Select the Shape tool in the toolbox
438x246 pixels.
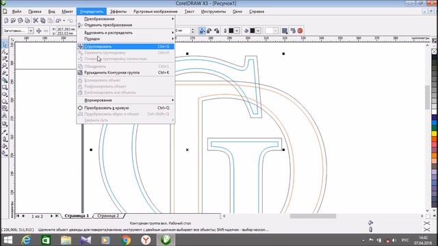(5, 52)
